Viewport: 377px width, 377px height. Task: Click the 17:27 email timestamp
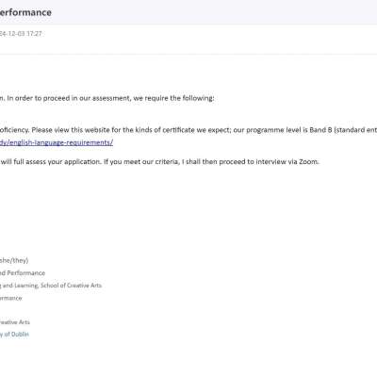pyautogui.click(x=34, y=34)
